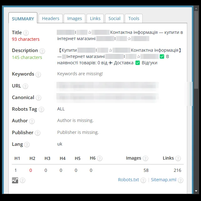
Task: Click the vertical scrollbar thumb
Action: point(196,50)
